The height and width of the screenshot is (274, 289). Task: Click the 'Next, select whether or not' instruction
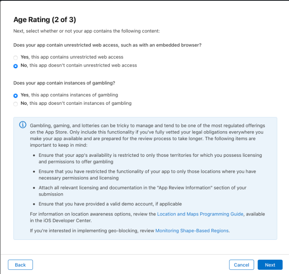point(87,31)
